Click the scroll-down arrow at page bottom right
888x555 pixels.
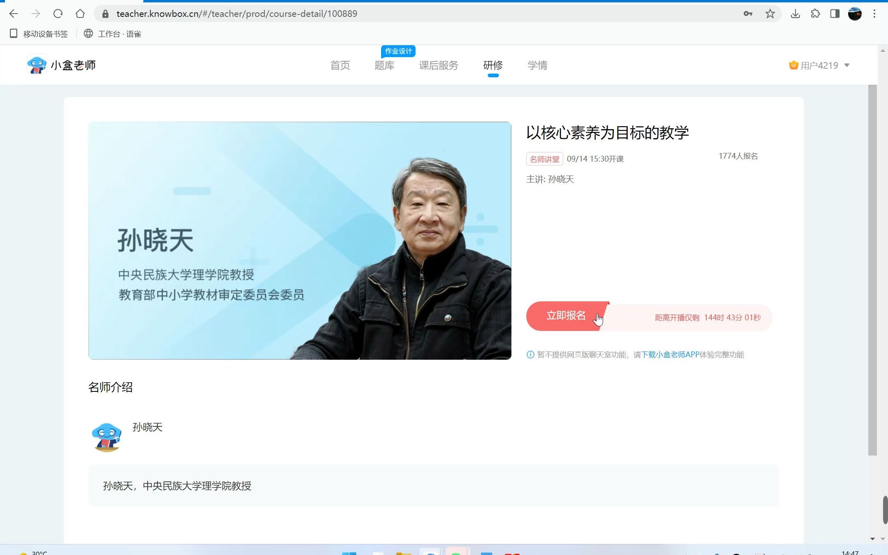point(883,539)
